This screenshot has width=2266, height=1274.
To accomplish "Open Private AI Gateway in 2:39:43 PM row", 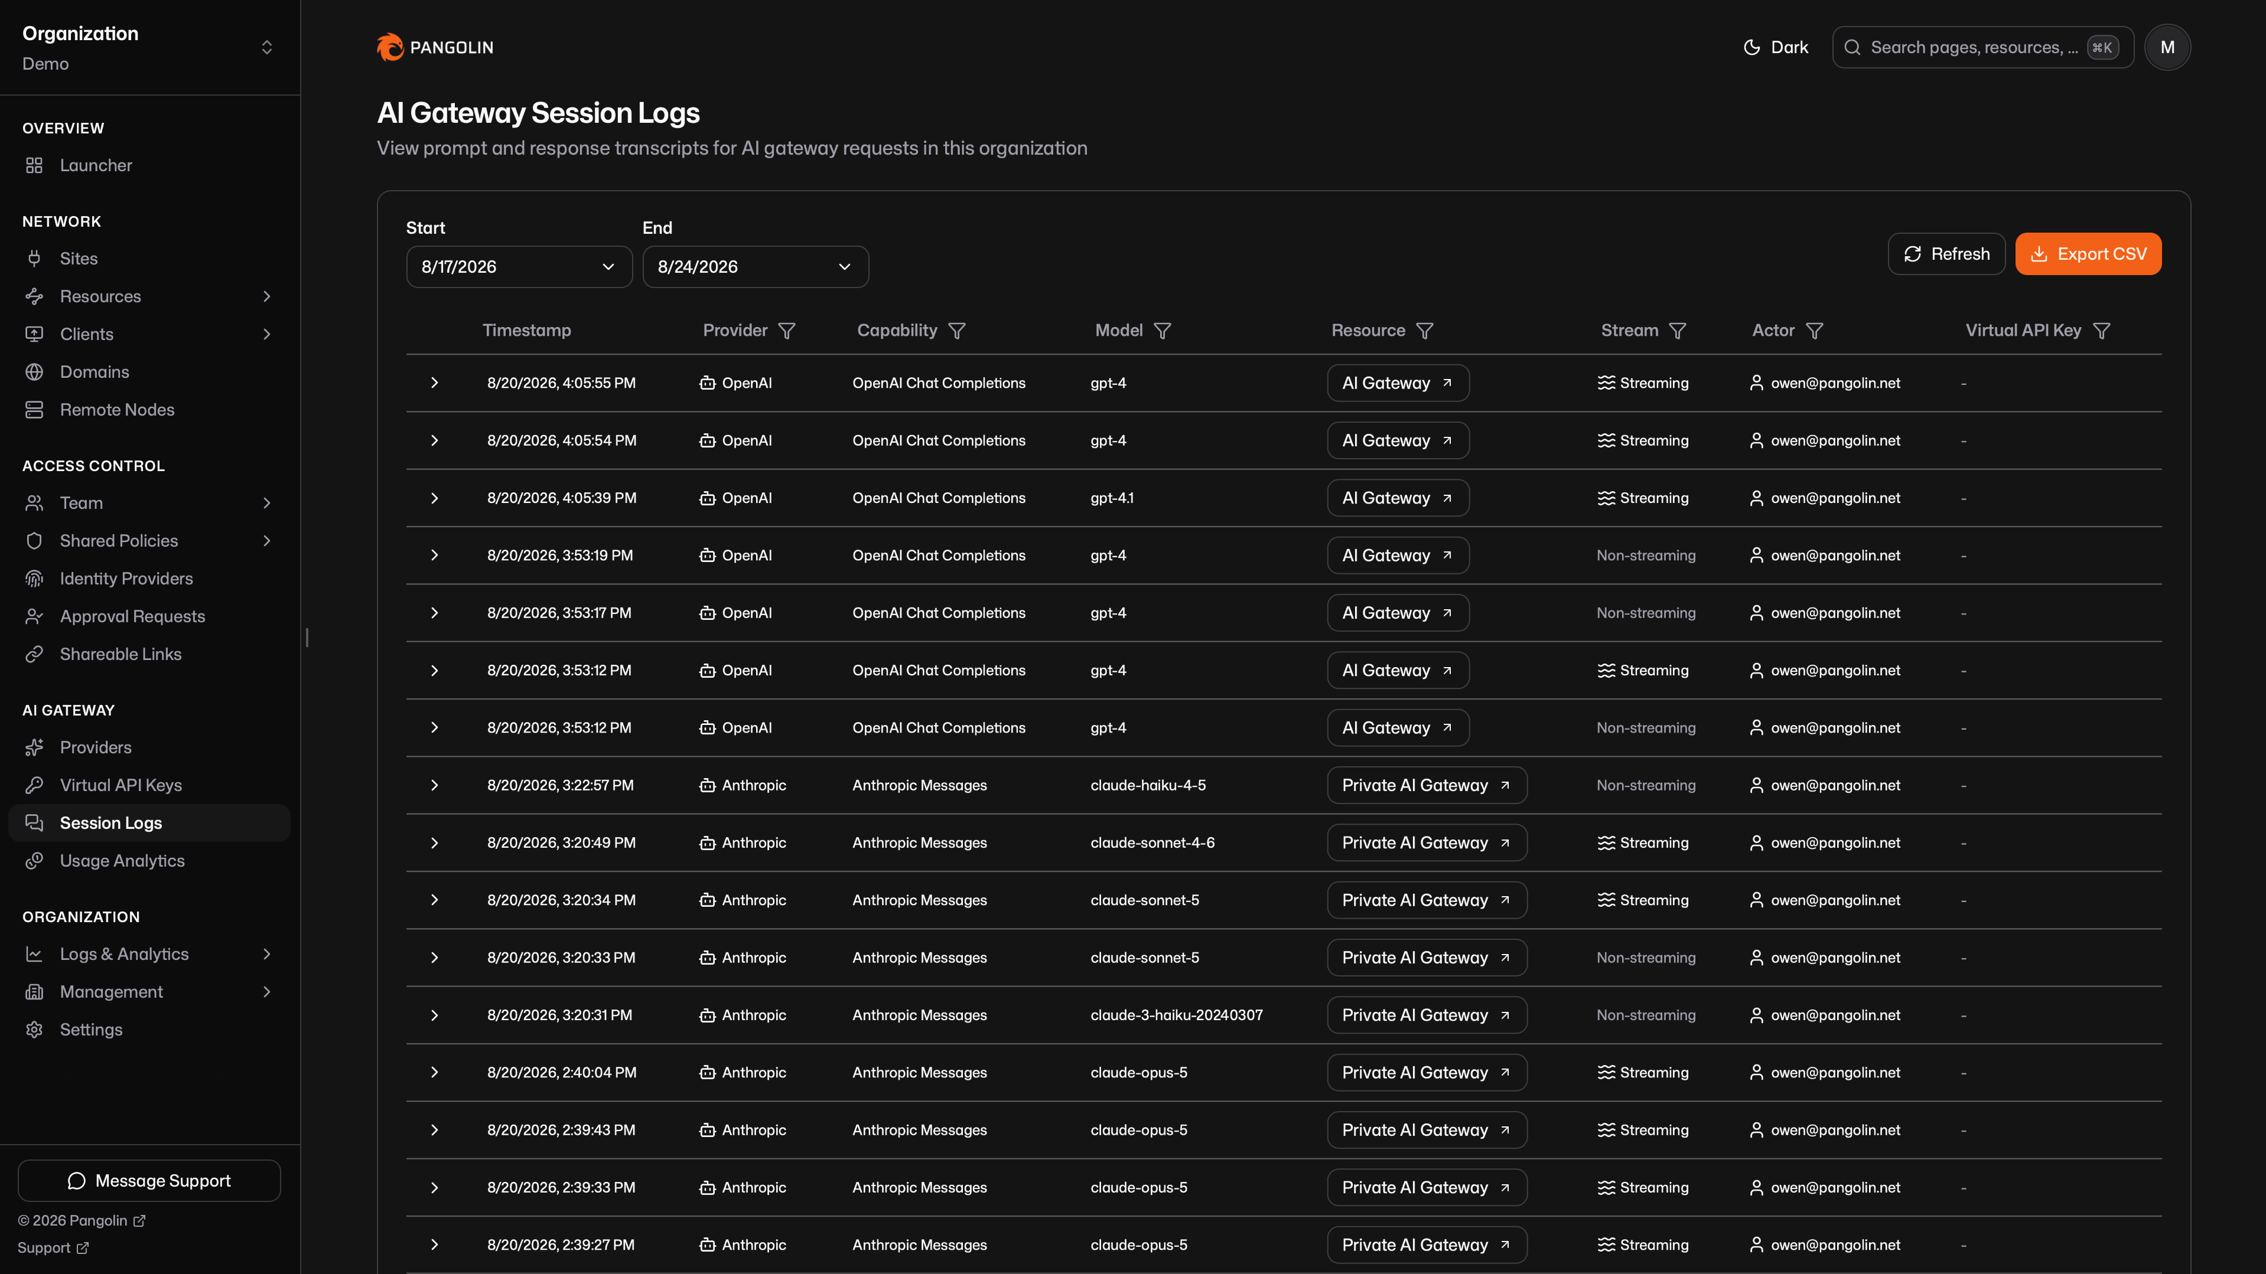I will click(1427, 1130).
